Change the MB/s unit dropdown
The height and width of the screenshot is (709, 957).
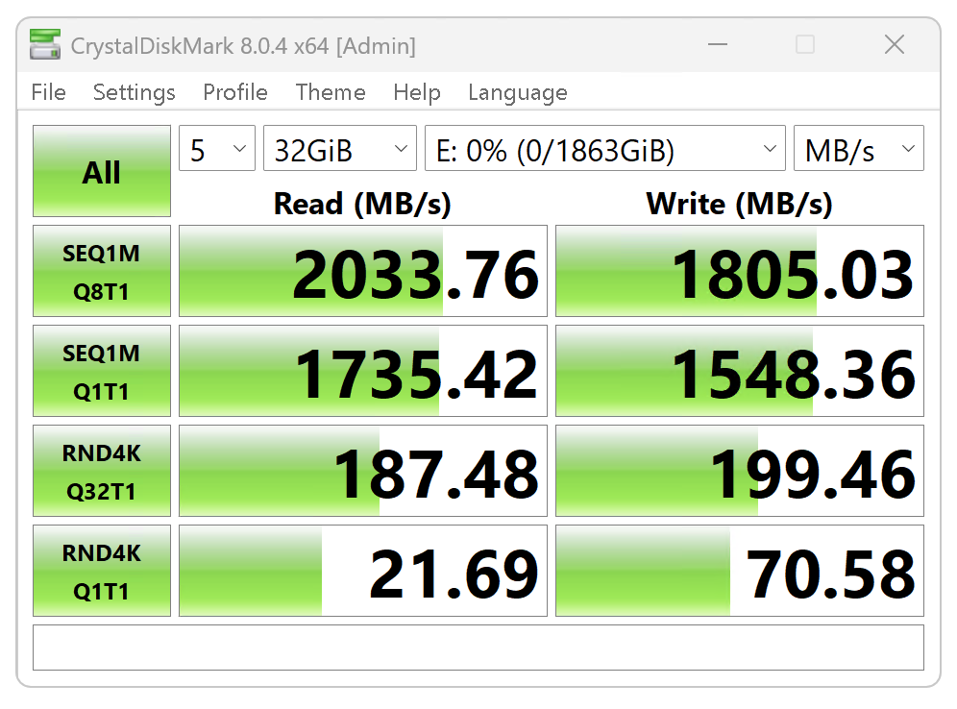[x=858, y=150]
